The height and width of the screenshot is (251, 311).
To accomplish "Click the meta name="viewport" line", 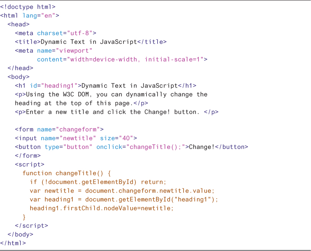I will 54,51.
